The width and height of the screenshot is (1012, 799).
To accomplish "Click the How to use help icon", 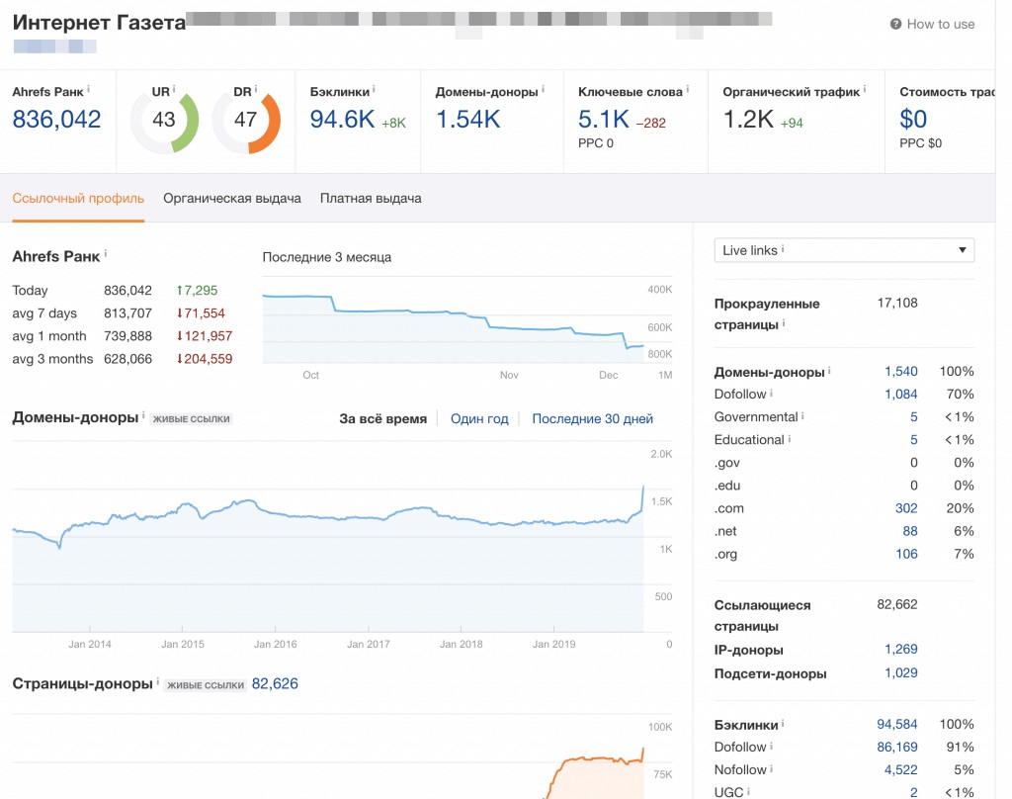I will point(895,24).
